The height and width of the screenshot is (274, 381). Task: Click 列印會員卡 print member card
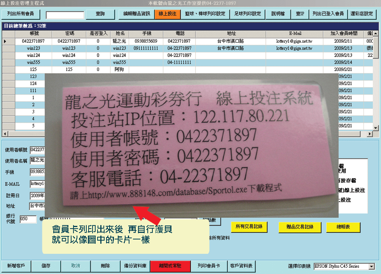point(209,266)
